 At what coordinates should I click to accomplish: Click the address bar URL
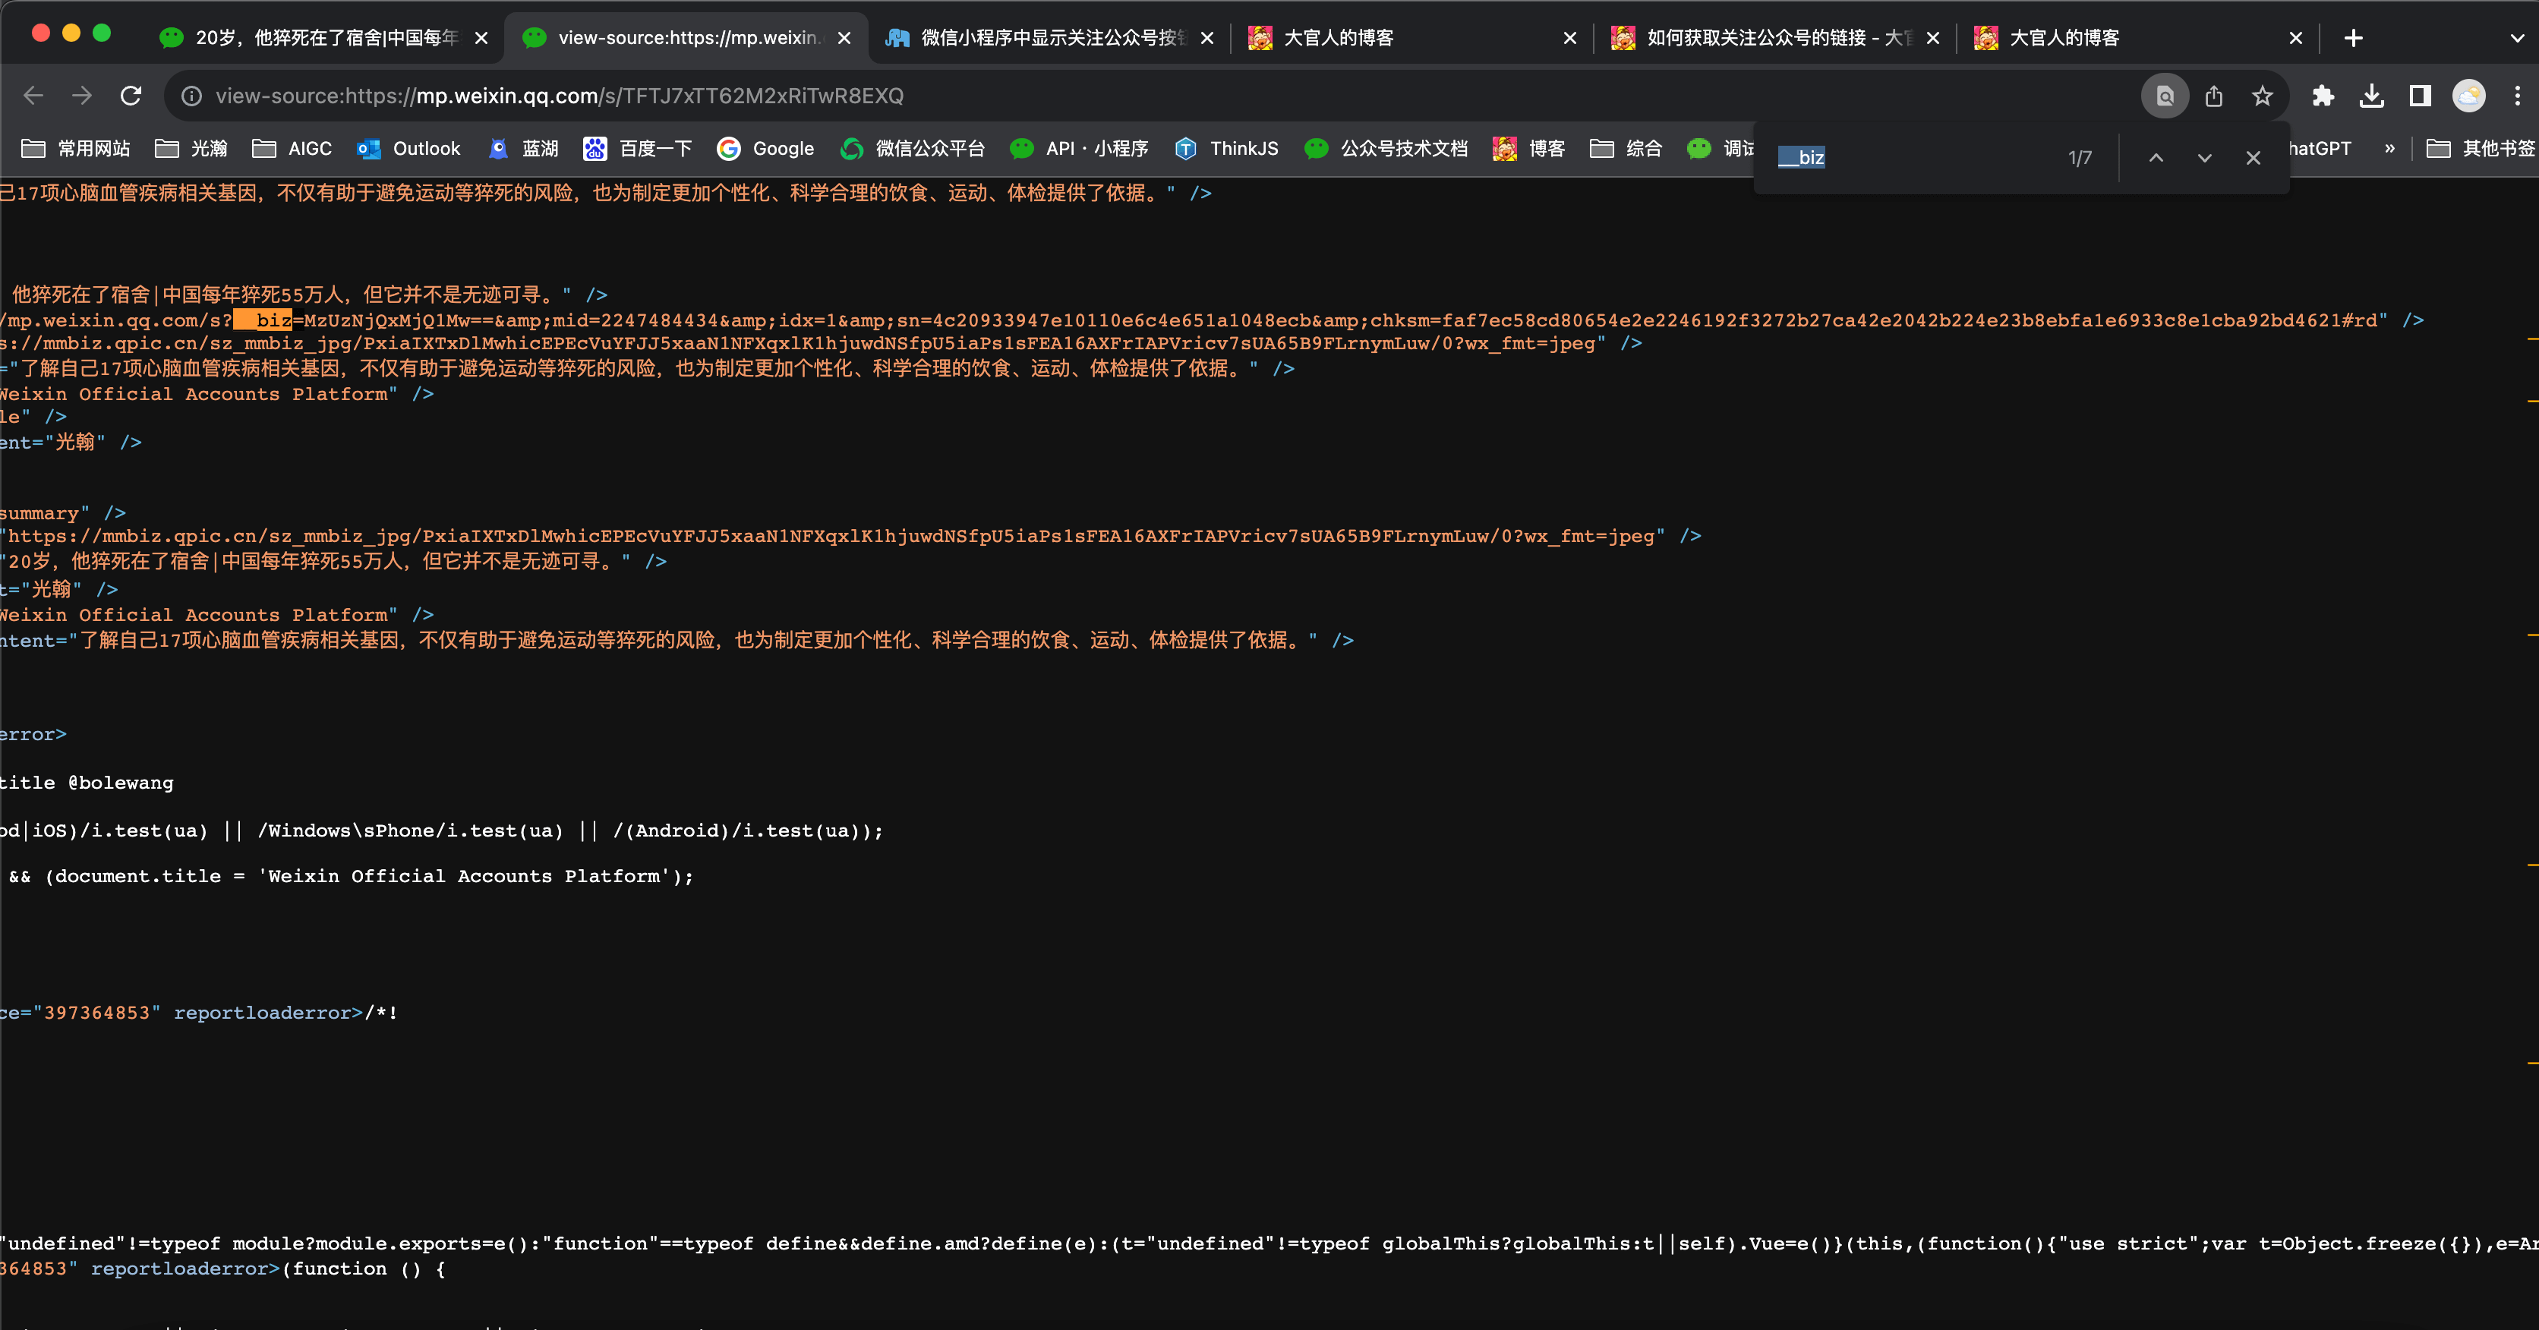click(559, 96)
